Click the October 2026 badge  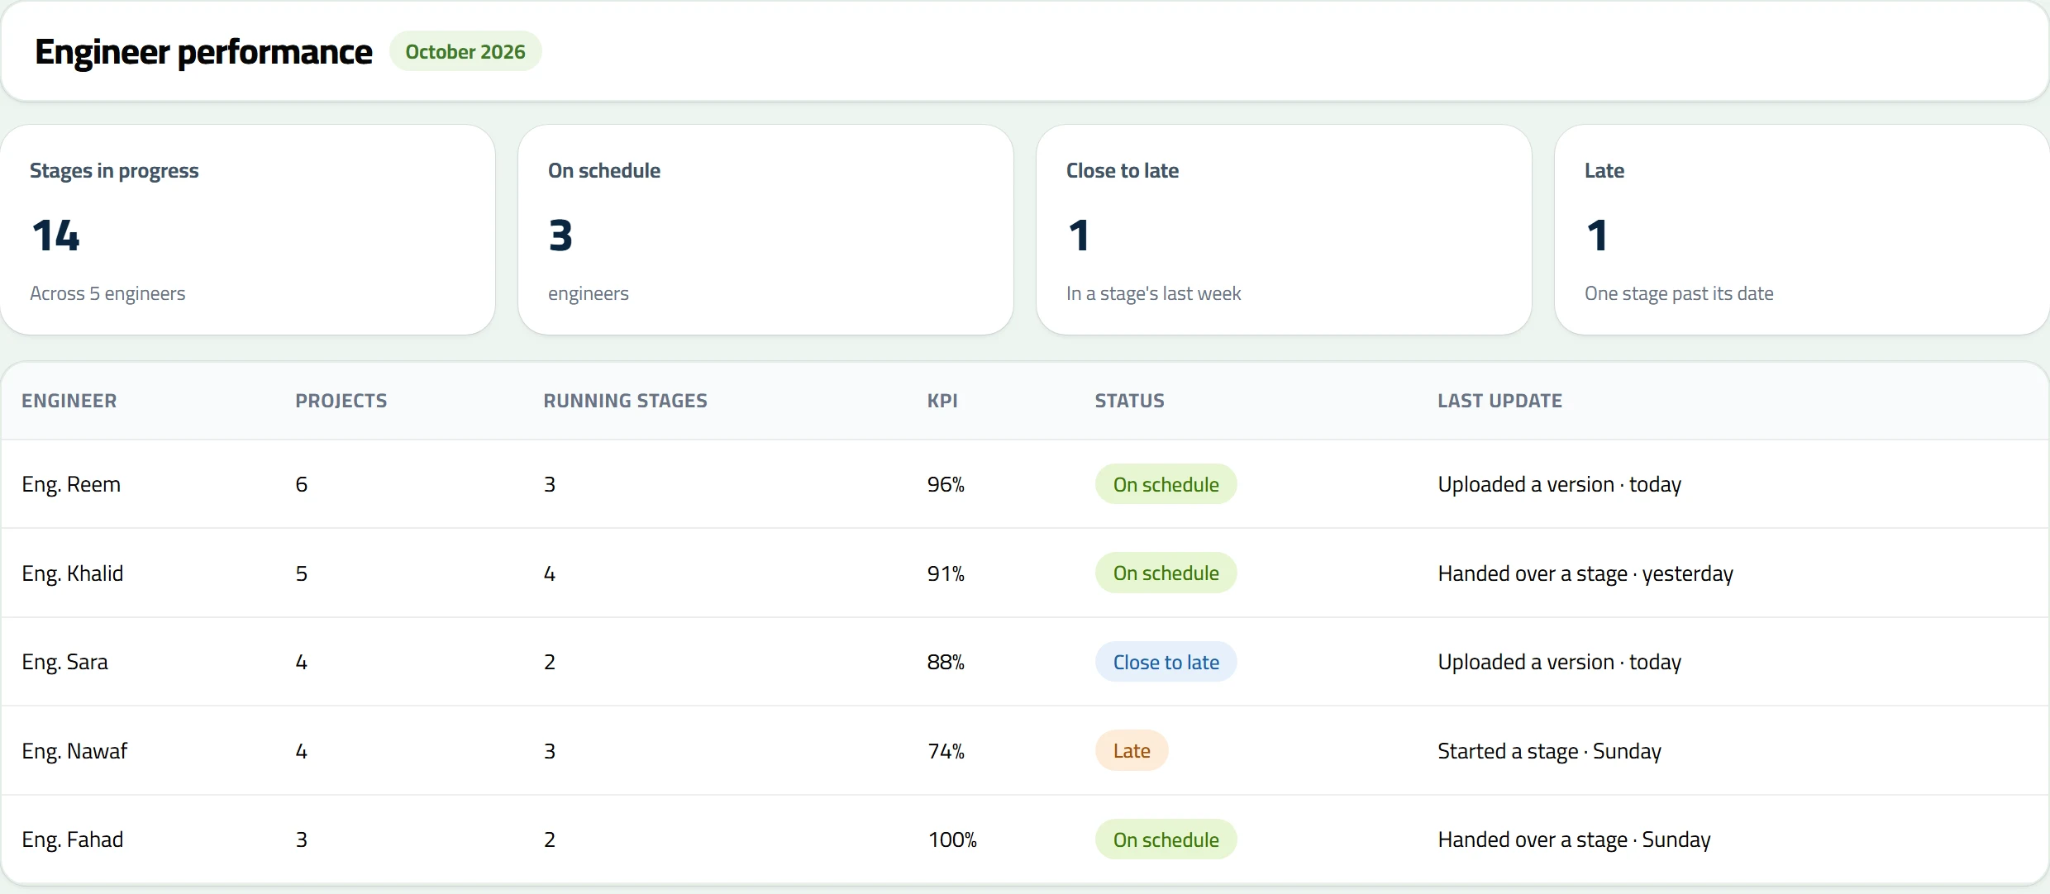(x=465, y=51)
